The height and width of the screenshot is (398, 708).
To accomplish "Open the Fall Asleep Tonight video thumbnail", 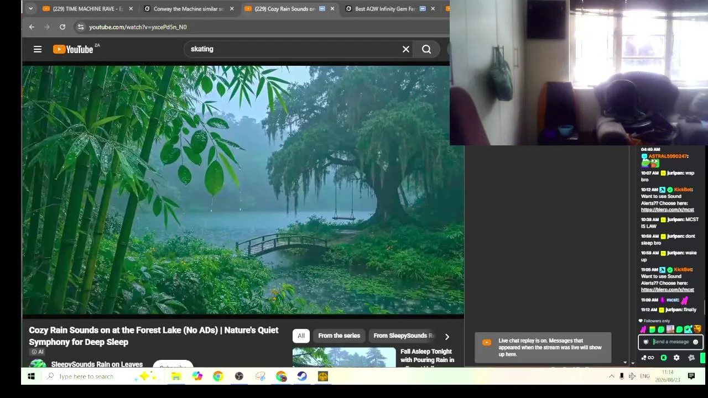I will tap(344, 357).
